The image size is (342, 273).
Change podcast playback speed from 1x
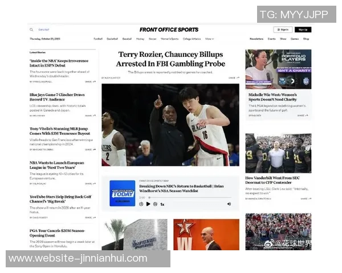click(162, 204)
